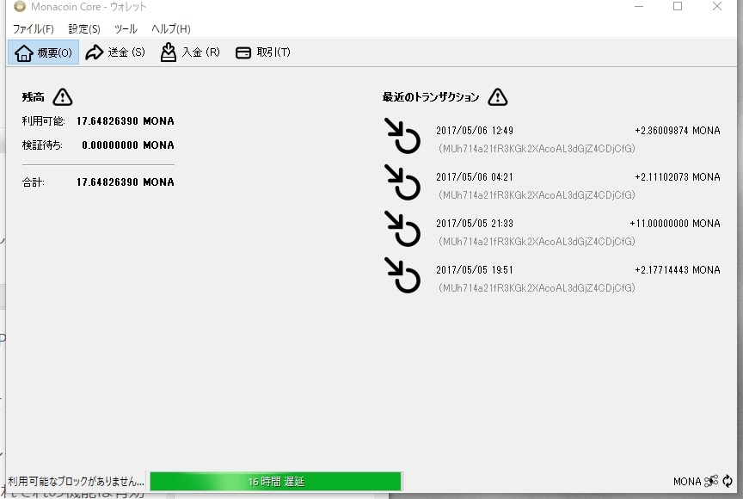743x499 pixels.
Task: Click the warning icon next to 残高
Action: point(63,97)
